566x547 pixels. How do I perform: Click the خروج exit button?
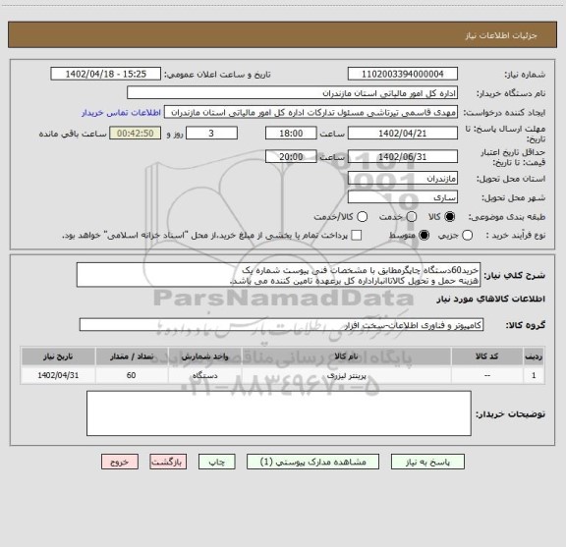coord(120,462)
